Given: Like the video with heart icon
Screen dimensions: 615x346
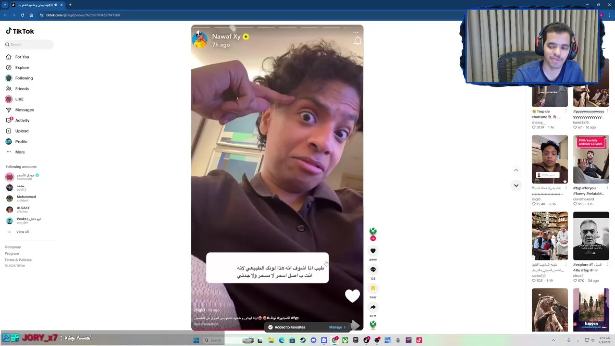Looking at the screenshot, I should pos(373,251).
